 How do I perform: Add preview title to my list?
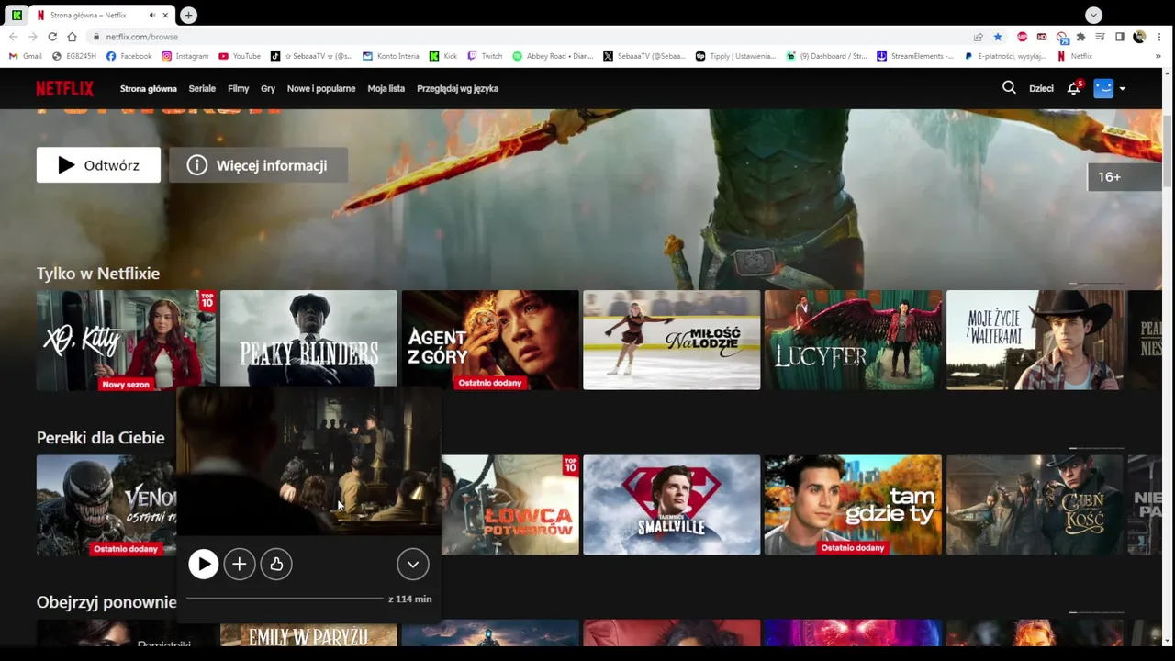pyautogui.click(x=240, y=564)
